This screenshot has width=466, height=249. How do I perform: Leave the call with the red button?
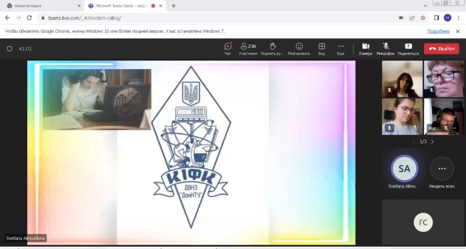coord(441,49)
